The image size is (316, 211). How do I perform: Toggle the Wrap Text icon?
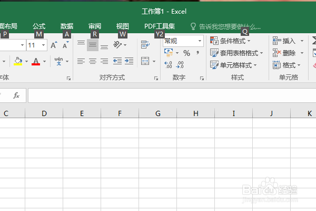pos(145,45)
